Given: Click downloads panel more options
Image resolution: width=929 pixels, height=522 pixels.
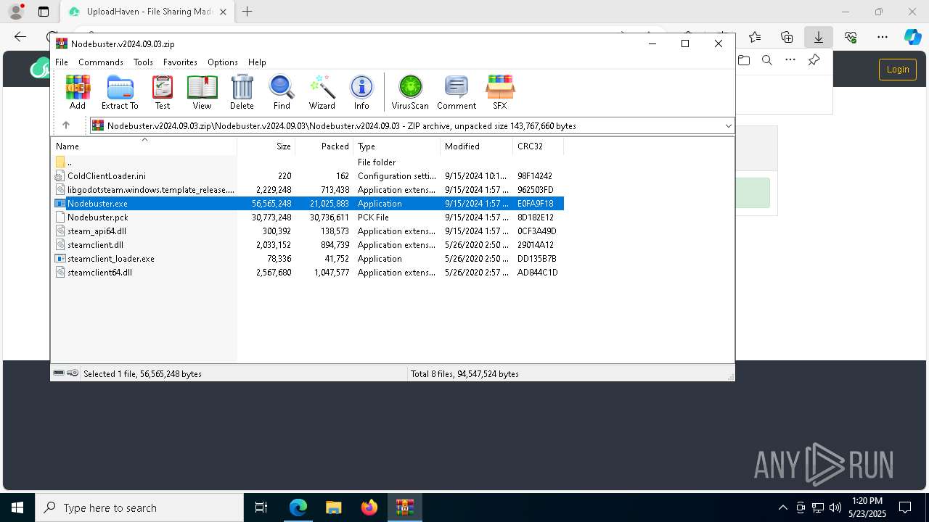Looking at the screenshot, I should (790, 60).
